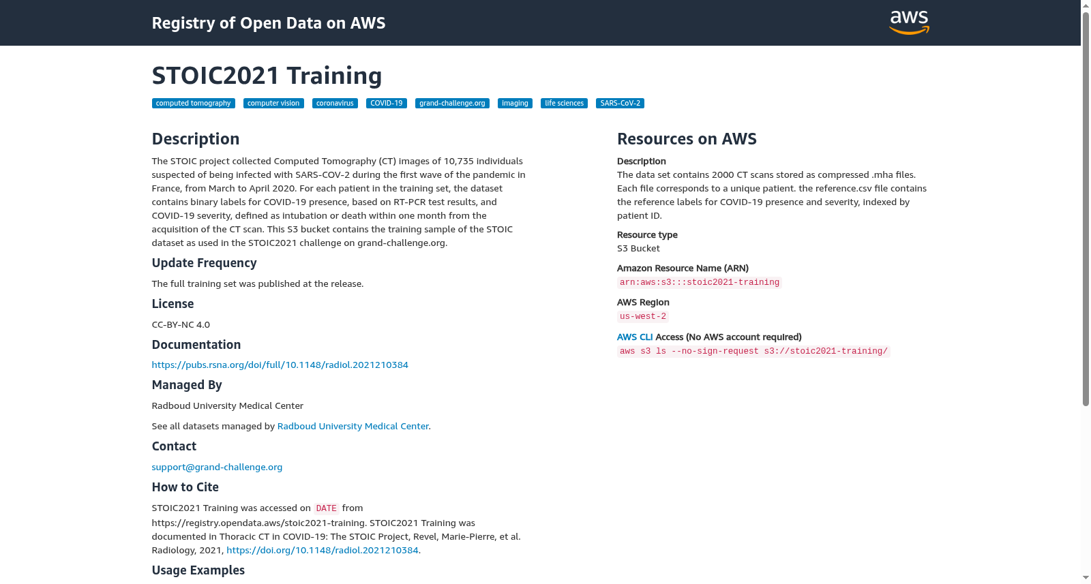Filter by the coronavirus tag
The width and height of the screenshot is (1091, 584).
(335, 104)
